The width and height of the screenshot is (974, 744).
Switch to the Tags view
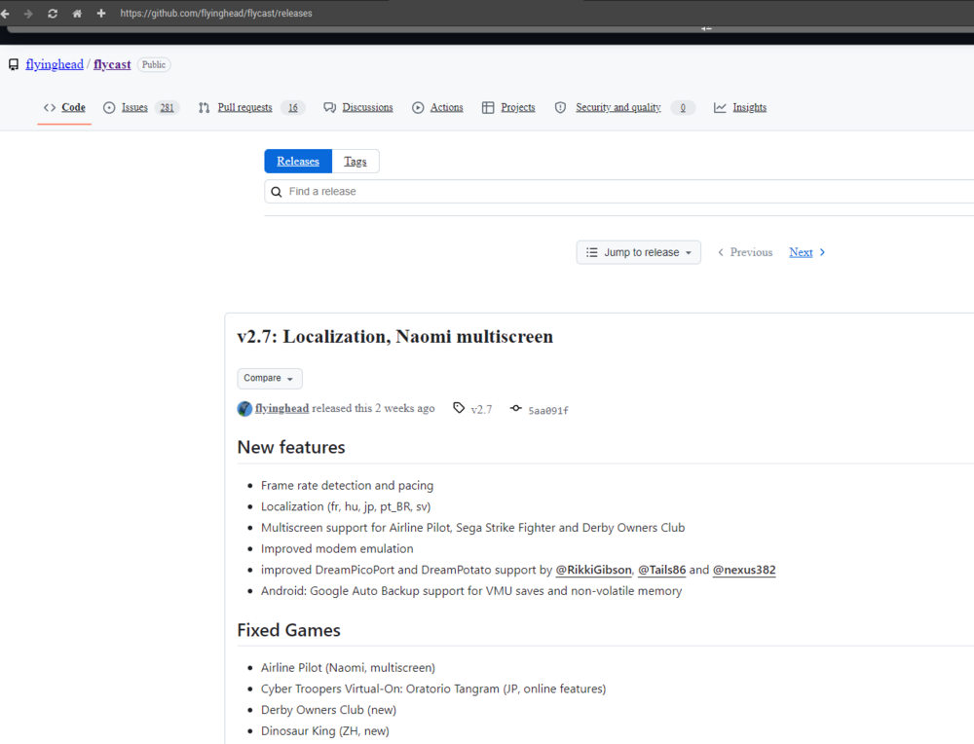pos(356,162)
